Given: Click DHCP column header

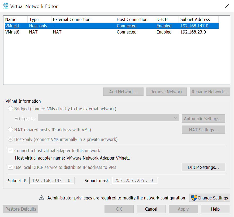Looking at the screenshot, I should pos(167,19).
